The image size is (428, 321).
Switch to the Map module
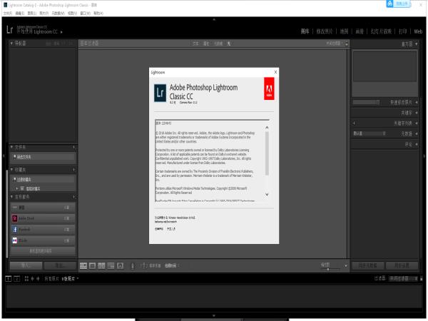tap(344, 31)
